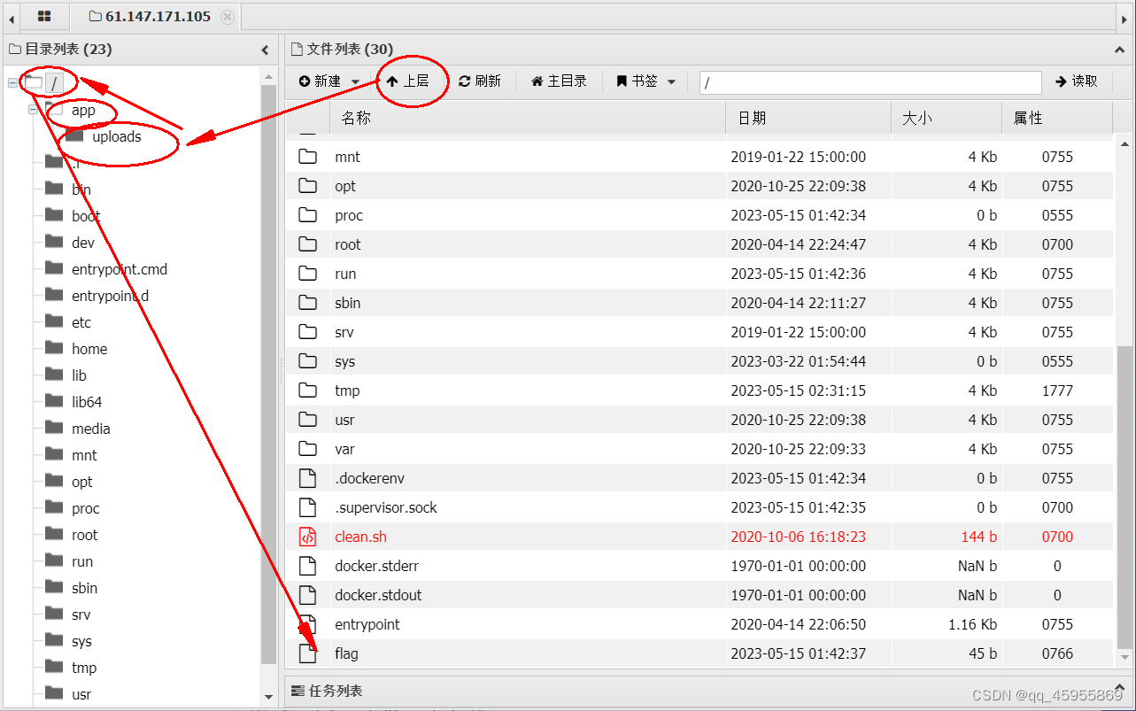Image resolution: width=1136 pixels, height=711 pixels.
Task: Select the boot folder in tree
Action: click(86, 216)
